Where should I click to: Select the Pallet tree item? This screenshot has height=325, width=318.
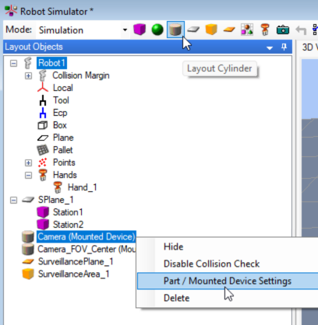63,150
